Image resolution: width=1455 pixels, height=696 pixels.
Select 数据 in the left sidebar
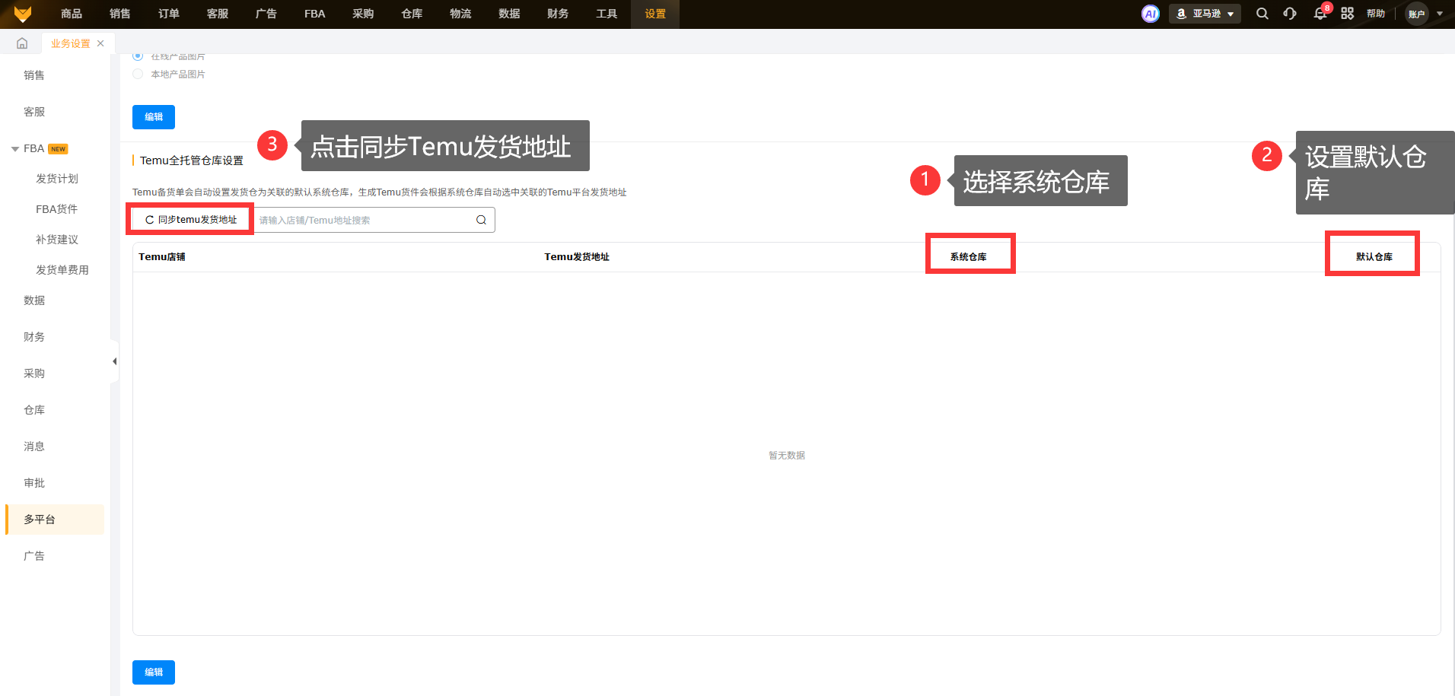34,300
